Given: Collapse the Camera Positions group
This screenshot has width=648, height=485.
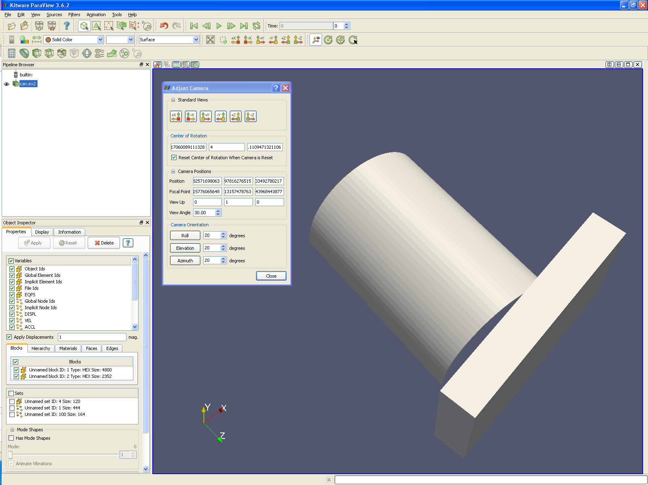Looking at the screenshot, I should 173,171.
